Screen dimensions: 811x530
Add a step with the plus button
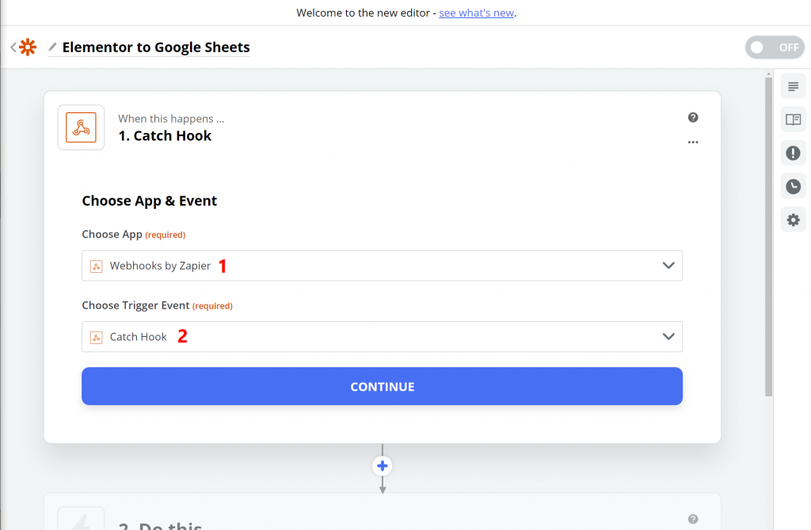pos(383,466)
